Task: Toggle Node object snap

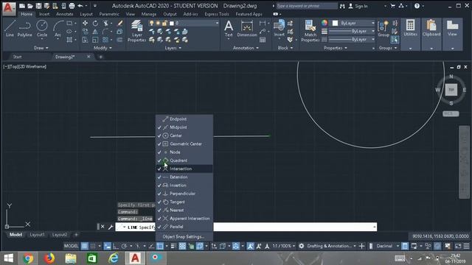Action: pyautogui.click(x=184, y=152)
